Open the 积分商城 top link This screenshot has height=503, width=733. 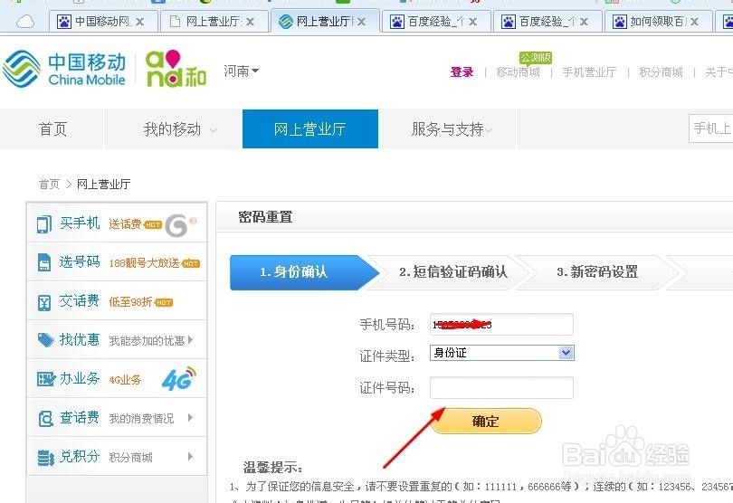coord(661,72)
